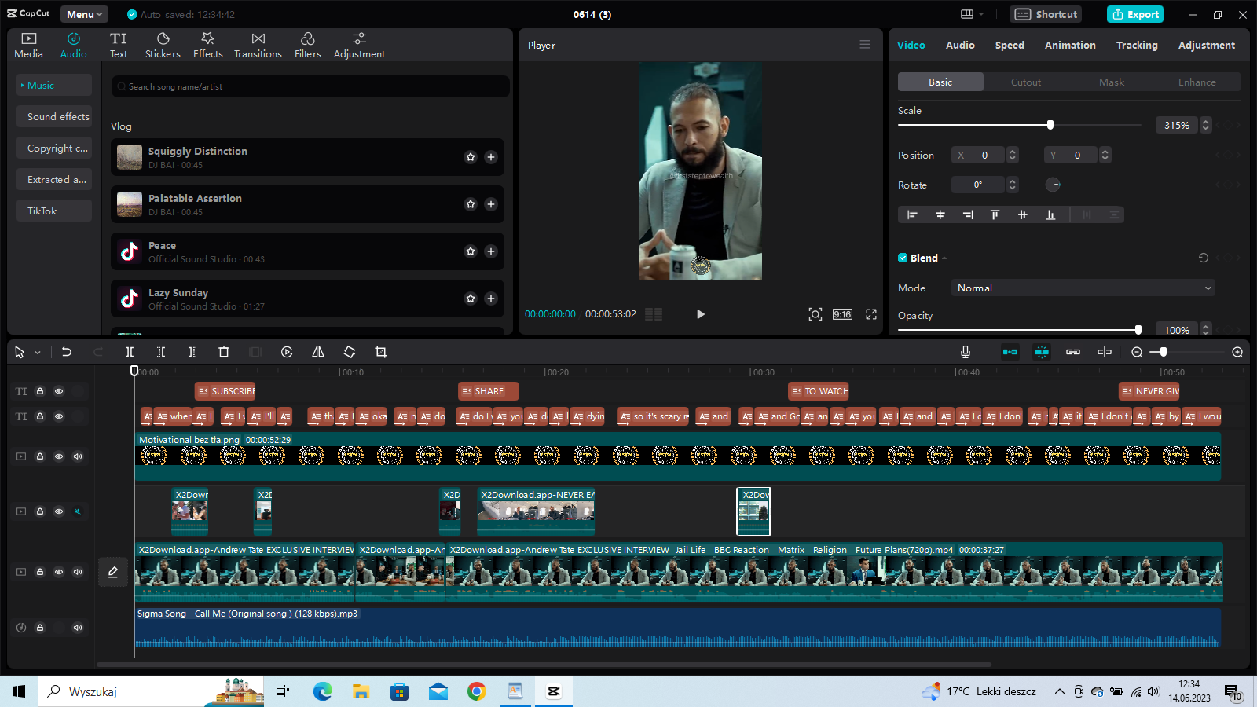The height and width of the screenshot is (707, 1257).
Task: Click the Scale slider handle
Action: 1050,125
